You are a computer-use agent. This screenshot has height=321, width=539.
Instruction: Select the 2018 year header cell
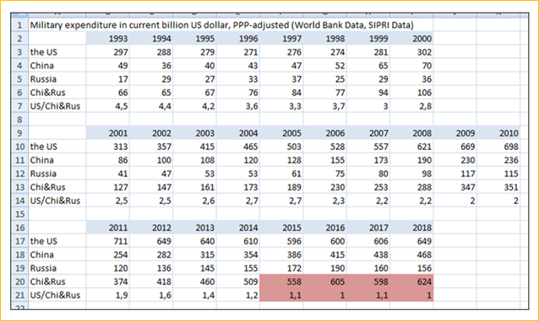411,227
